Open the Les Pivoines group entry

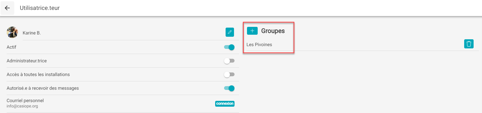259,45
